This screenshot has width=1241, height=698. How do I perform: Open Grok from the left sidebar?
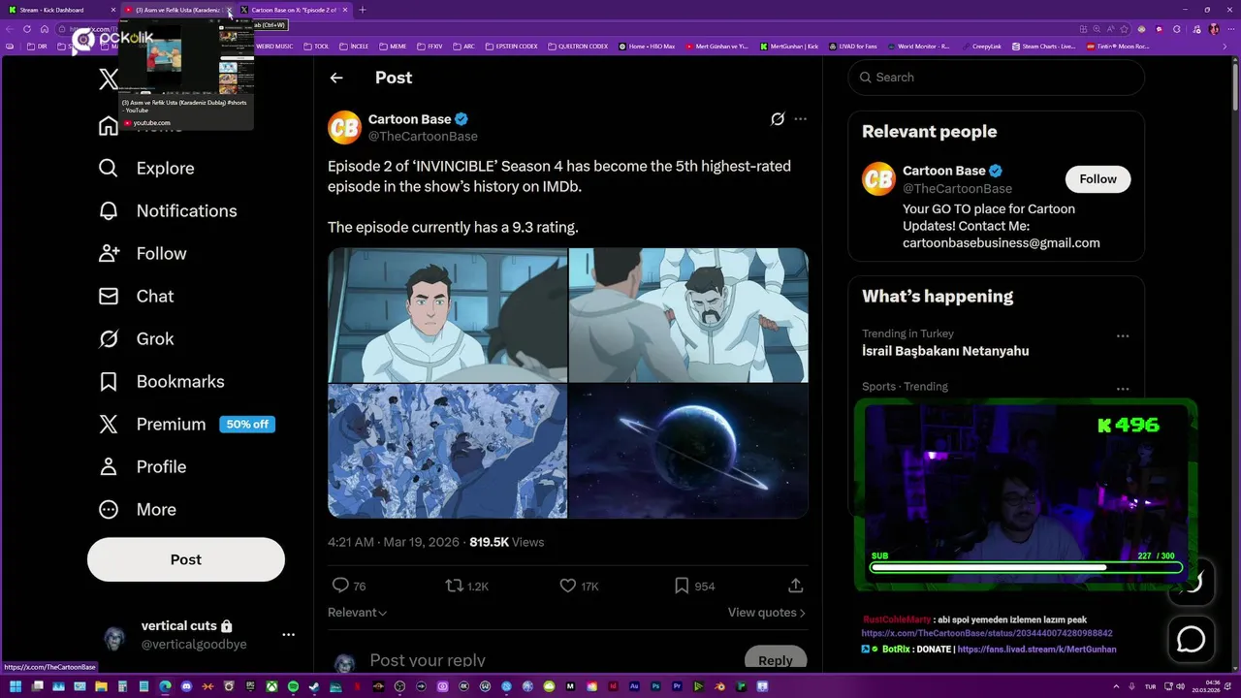(136, 339)
